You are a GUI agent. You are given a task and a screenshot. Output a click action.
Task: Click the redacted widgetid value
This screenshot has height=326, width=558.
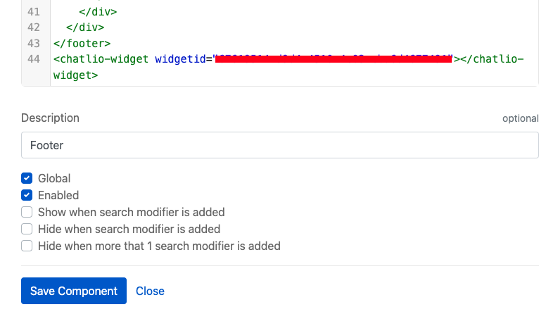334,58
